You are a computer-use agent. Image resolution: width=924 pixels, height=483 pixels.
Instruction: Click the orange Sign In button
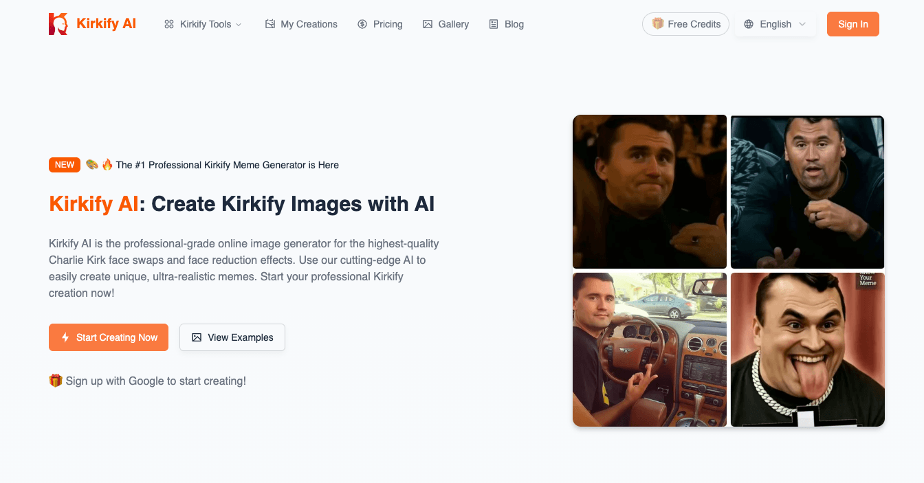click(853, 24)
